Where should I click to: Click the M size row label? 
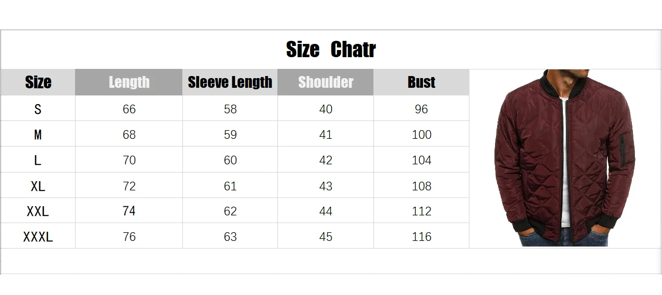coord(38,135)
